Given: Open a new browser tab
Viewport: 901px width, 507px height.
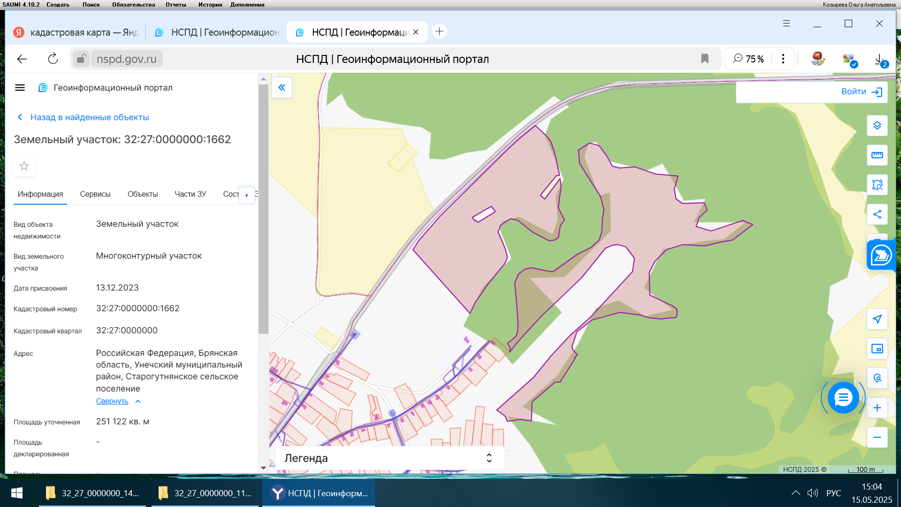Looking at the screenshot, I should [439, 31].
